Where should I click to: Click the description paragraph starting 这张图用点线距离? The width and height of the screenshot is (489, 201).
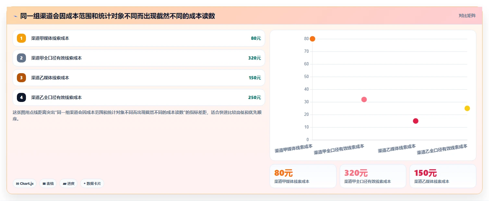[x=138, y=116]
